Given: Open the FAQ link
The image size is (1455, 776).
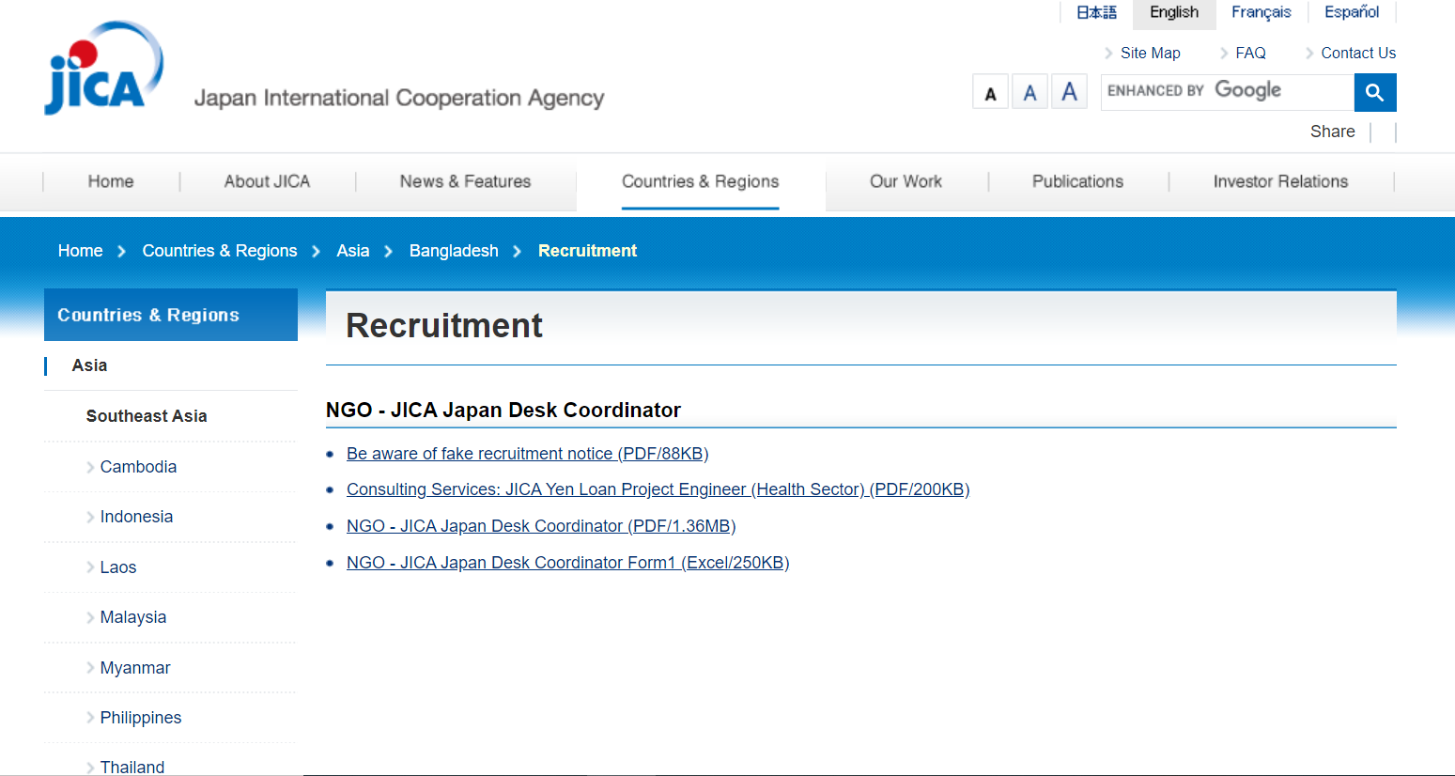Looking at the screenshot, I should 1250,53.
